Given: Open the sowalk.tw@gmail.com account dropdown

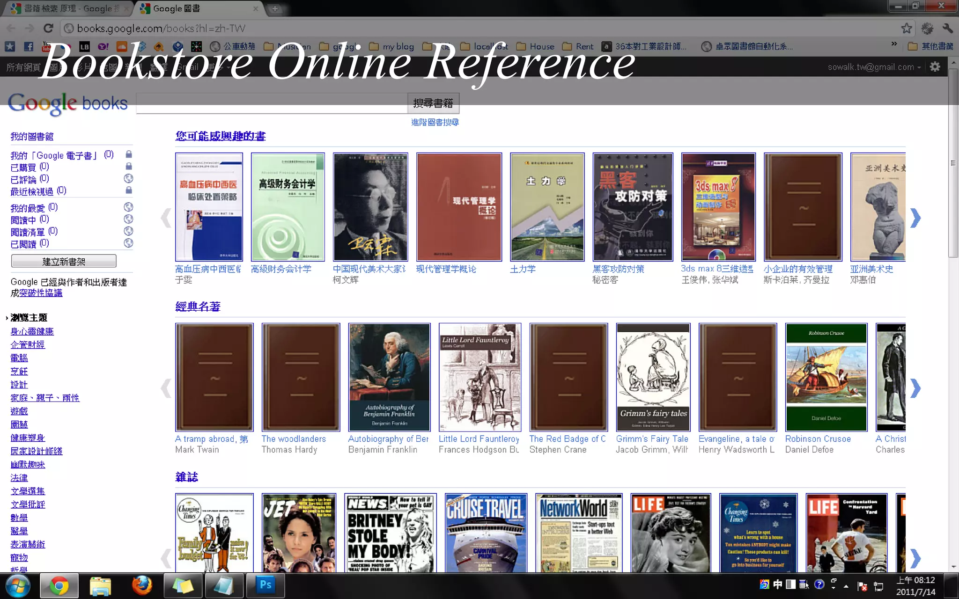Looking at the screenshot, I should click(x=874, y=67).
